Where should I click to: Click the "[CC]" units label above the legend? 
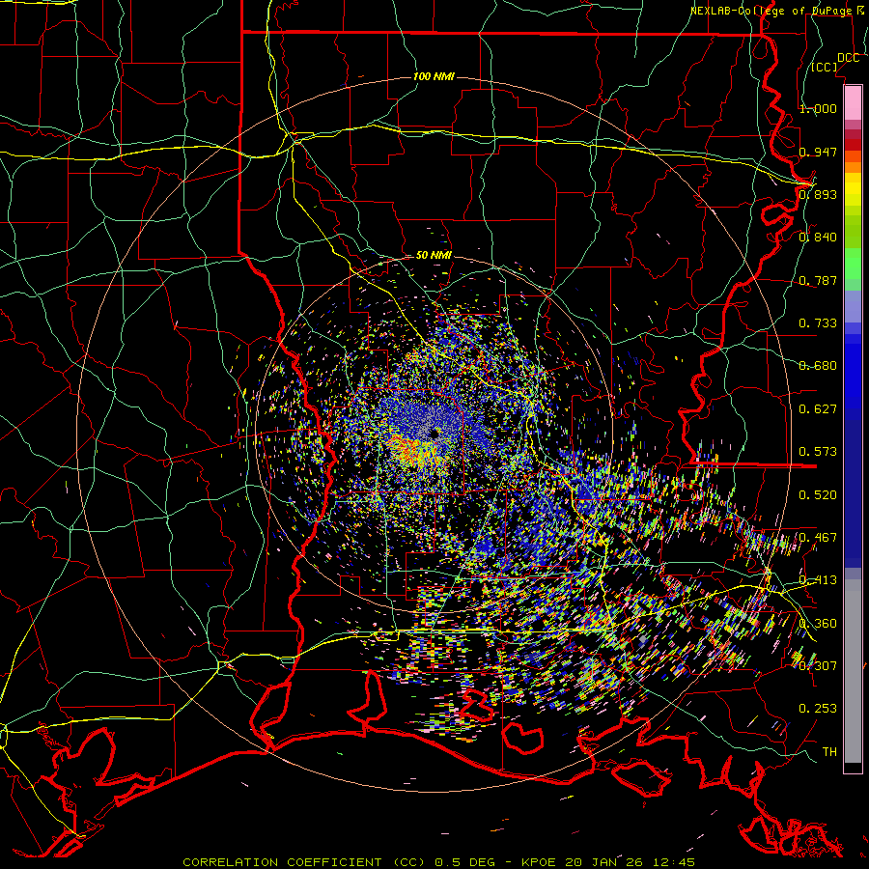(x=825, y=67)
